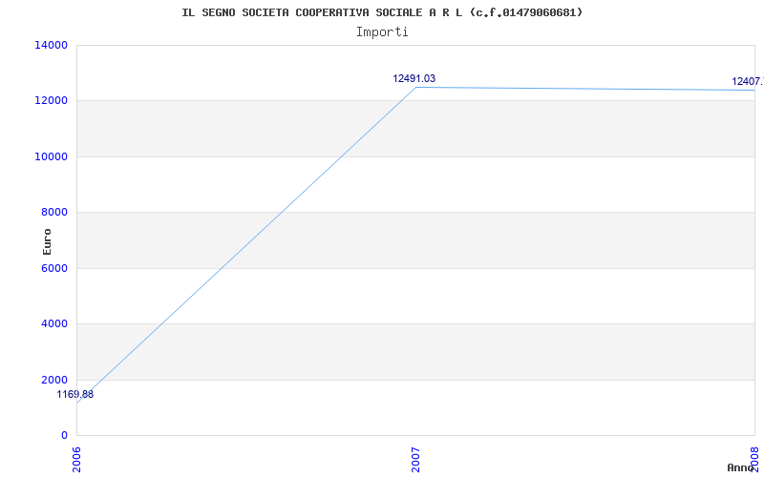Click the 2000 y-axis label

(x=53, y=380)
